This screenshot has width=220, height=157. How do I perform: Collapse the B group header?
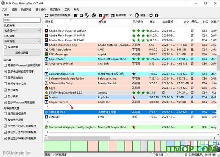(47, 69)
